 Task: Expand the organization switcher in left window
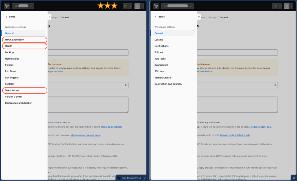tap(23, 6)
